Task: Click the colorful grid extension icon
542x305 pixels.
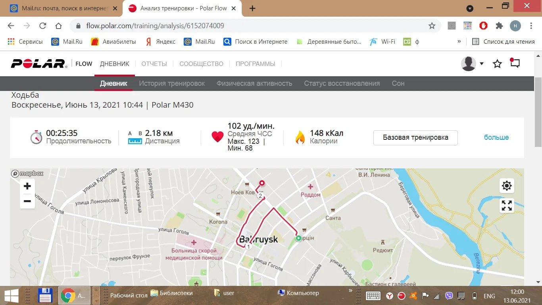Action: 467,26
